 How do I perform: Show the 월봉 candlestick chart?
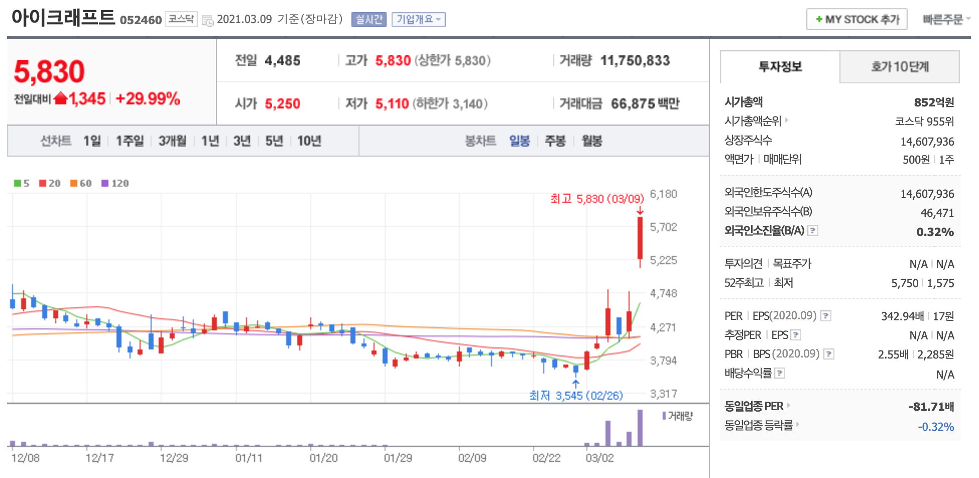tap(592, 141)
